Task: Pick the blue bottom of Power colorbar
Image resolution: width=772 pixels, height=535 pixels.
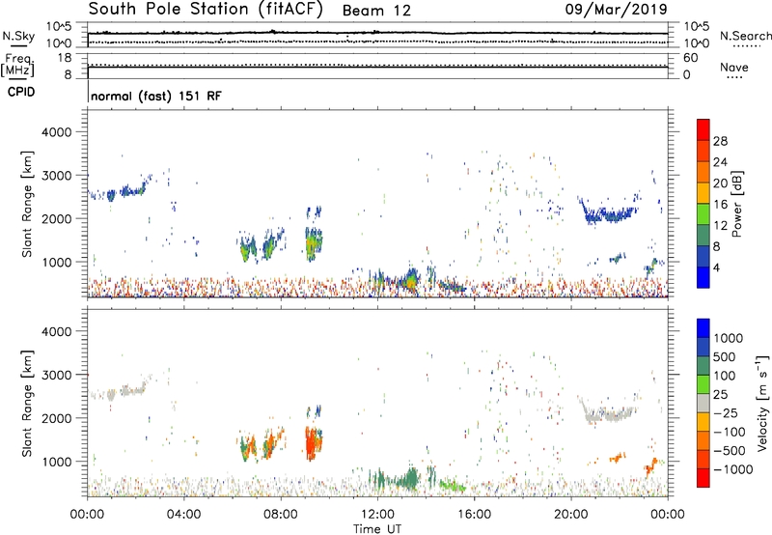Action: coord(703,277)
